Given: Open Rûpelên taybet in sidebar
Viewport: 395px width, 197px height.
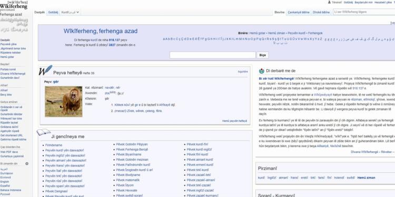Looking at the screenshot, I should (x=9, y=122).
